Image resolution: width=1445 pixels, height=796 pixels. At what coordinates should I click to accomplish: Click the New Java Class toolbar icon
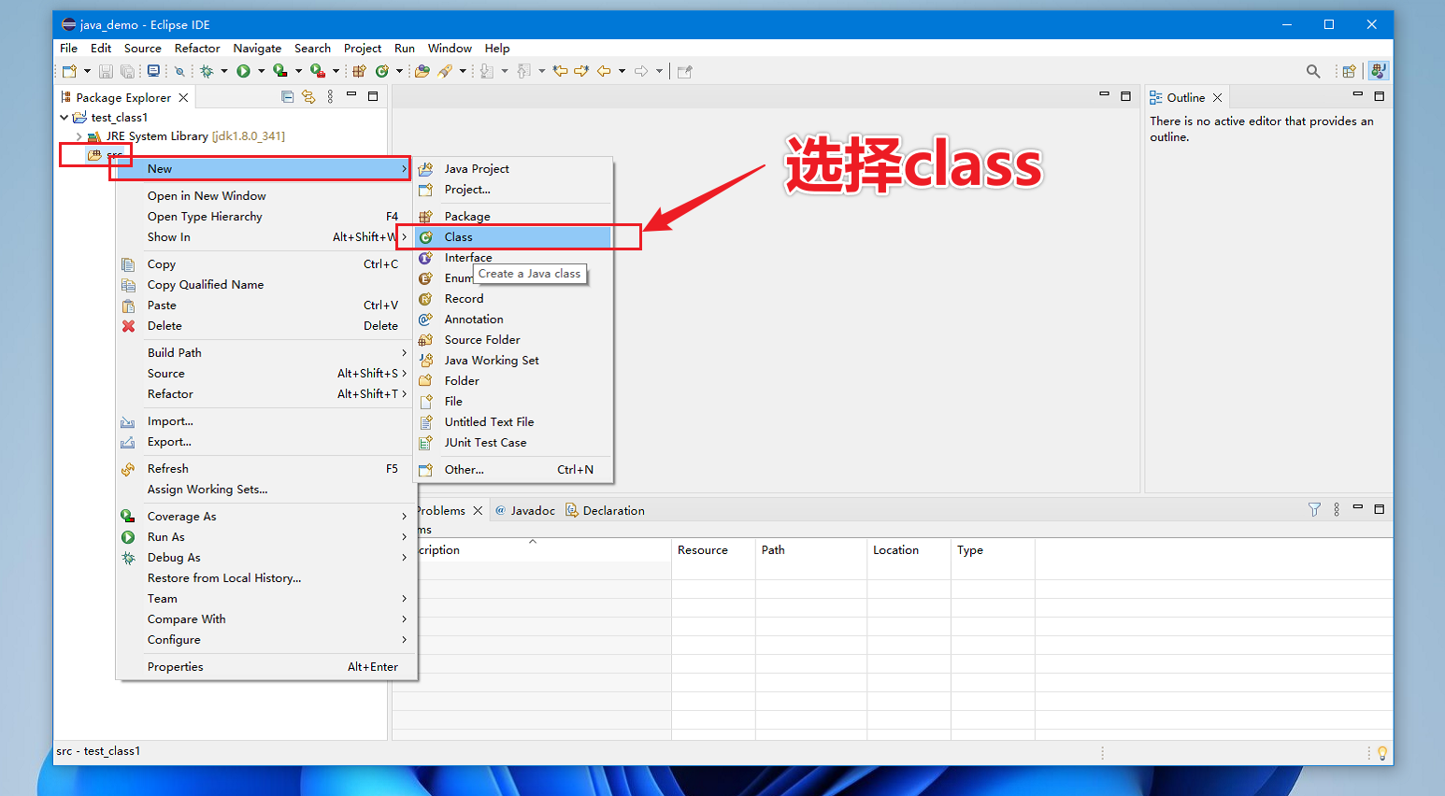pyautogui.click(x=381, y=71)
